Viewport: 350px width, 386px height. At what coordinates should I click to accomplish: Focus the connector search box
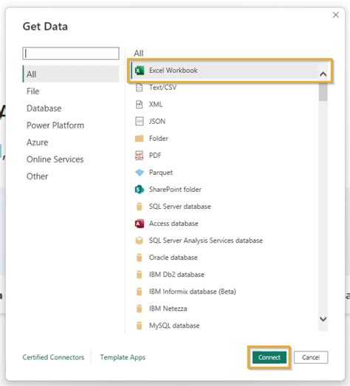pos(71,53)
